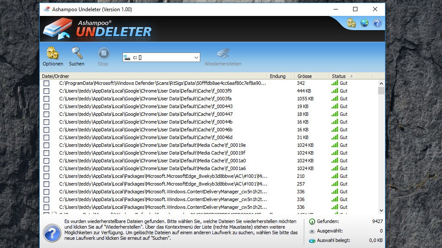
Task: Check box for Media Cache\f_00019e
Action: [x=47, y=146]
